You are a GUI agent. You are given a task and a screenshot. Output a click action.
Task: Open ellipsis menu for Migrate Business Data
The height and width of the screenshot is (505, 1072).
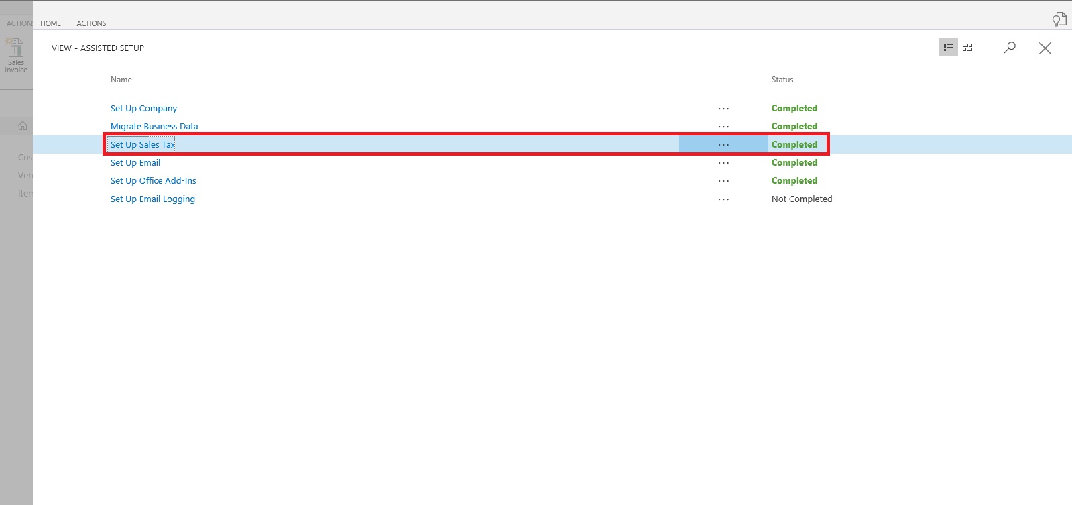(x=723, y=127)
